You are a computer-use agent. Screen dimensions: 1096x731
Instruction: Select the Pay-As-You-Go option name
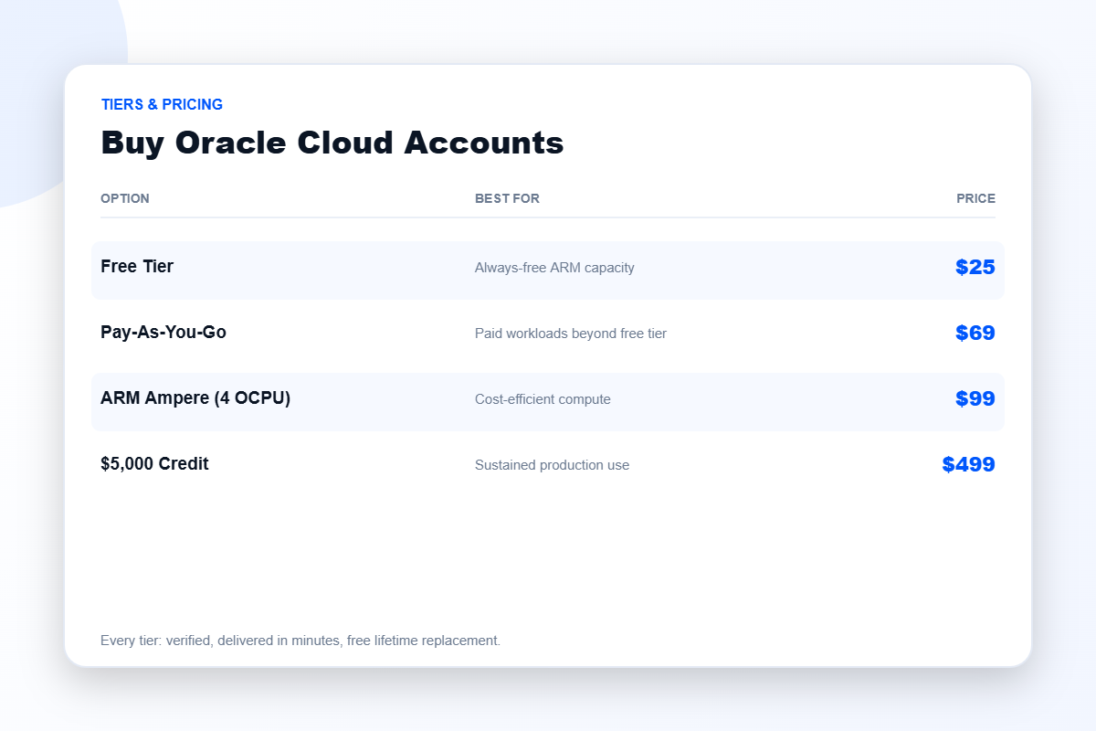pyautogui.click(x=163, y=333)
